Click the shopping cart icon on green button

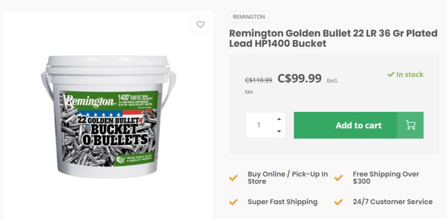point(410,125)
